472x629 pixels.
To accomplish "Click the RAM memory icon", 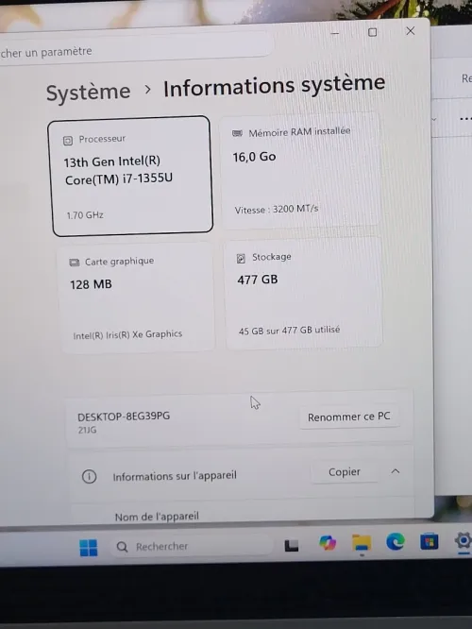I will pyautogui.click(x=237, y=133).
